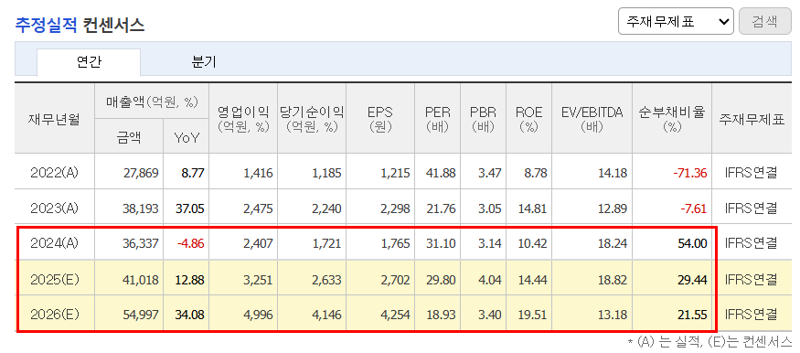Screen dimensions: 800x353
Task: Click the PBR (배) column header
Action: [483, 120]
